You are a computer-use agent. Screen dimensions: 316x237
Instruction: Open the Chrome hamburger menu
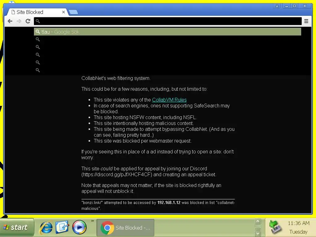click(306, 21)
